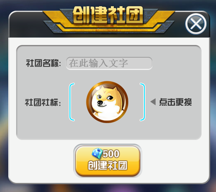This screenshot has height=192, width=216.
Task: Click the grey triangle arrow beside 点击更换
Action: coord(153,102)
